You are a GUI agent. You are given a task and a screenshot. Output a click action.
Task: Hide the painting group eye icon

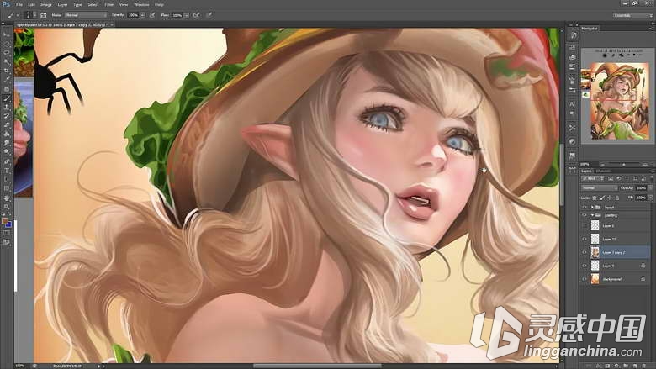(585, 215)
